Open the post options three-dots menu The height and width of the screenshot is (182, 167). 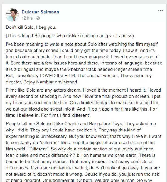coord(160,11)
